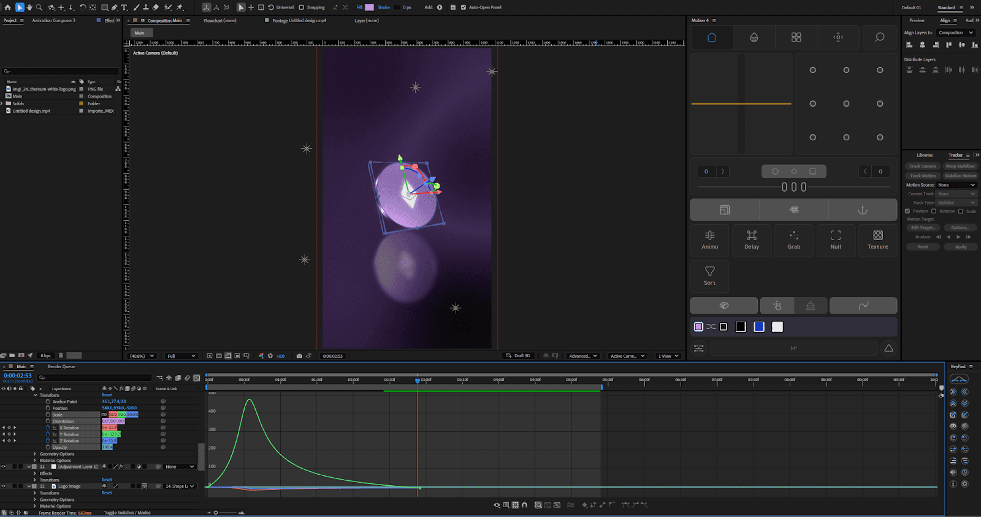This screenshot has width=981, height=517.
Task: Open Motion 4 search icon
Action: (879, 37)
